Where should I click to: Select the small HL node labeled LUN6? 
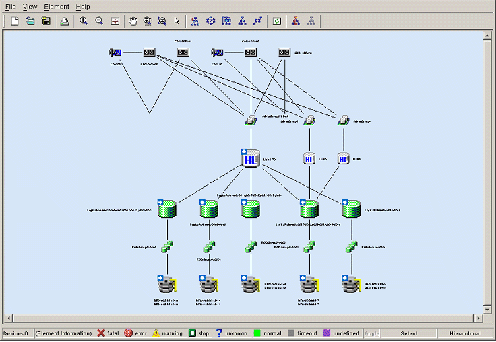click(x=309, y=159)
